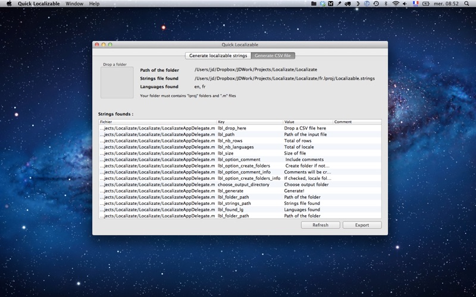The height and width of the screenshot is (297, 476).
Task: Open the Apple menu
Action: pyautogui.click(x=9, y=4)
